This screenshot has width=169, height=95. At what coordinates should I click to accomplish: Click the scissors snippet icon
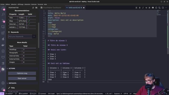[149, 8]
